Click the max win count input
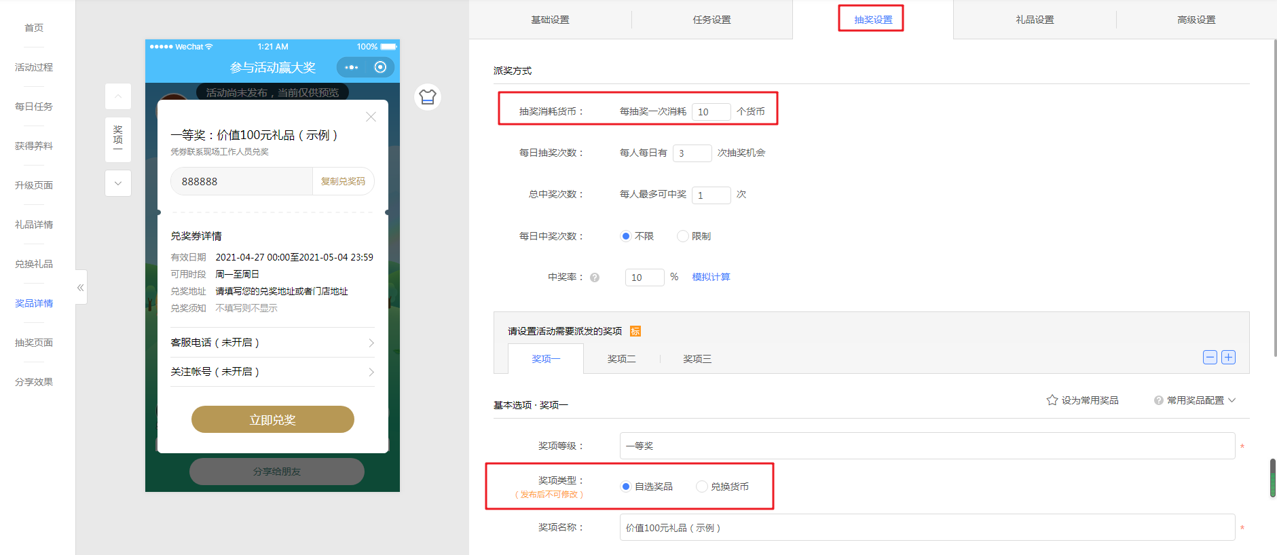Image resolution: width=1277 pixels, height=555 pixels. [x=711, y=195]
